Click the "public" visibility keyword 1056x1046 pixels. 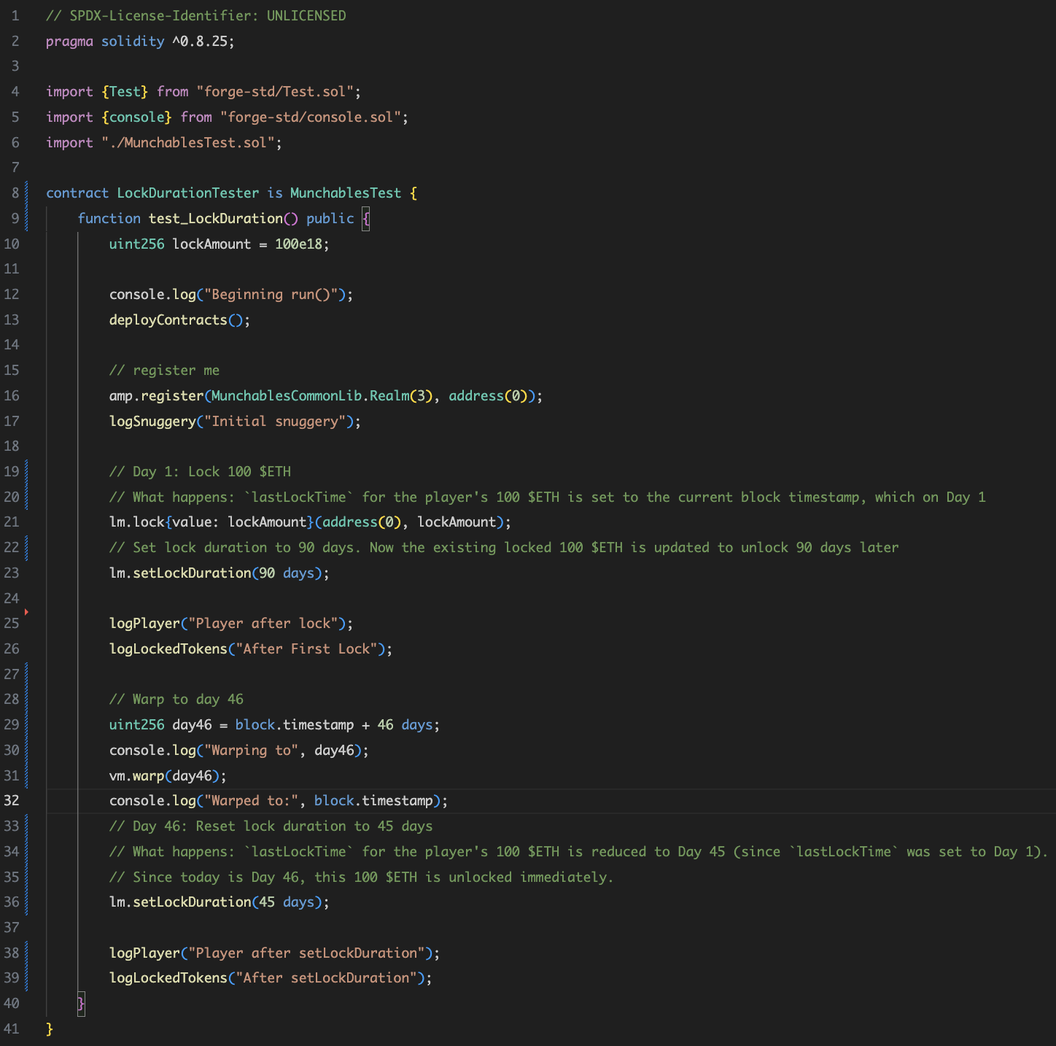[x=330, y=218]
